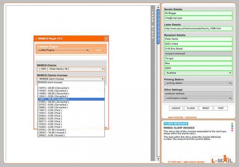The image size is (239, 167).
Task: Open the Australia country dropdown
Action: 198,73
